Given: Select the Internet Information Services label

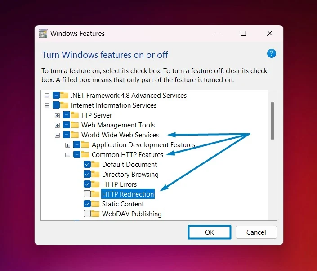Looking at the screenshot, I should point(114,105).
